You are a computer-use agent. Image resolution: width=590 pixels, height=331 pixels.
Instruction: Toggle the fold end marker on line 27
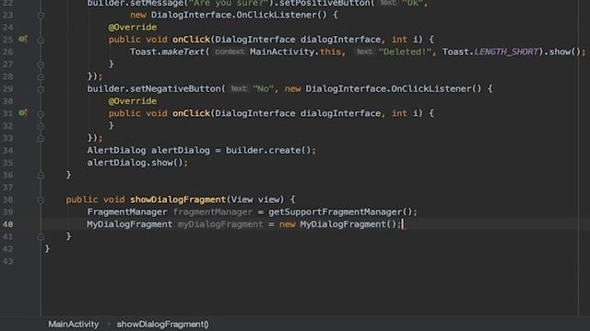41,65
